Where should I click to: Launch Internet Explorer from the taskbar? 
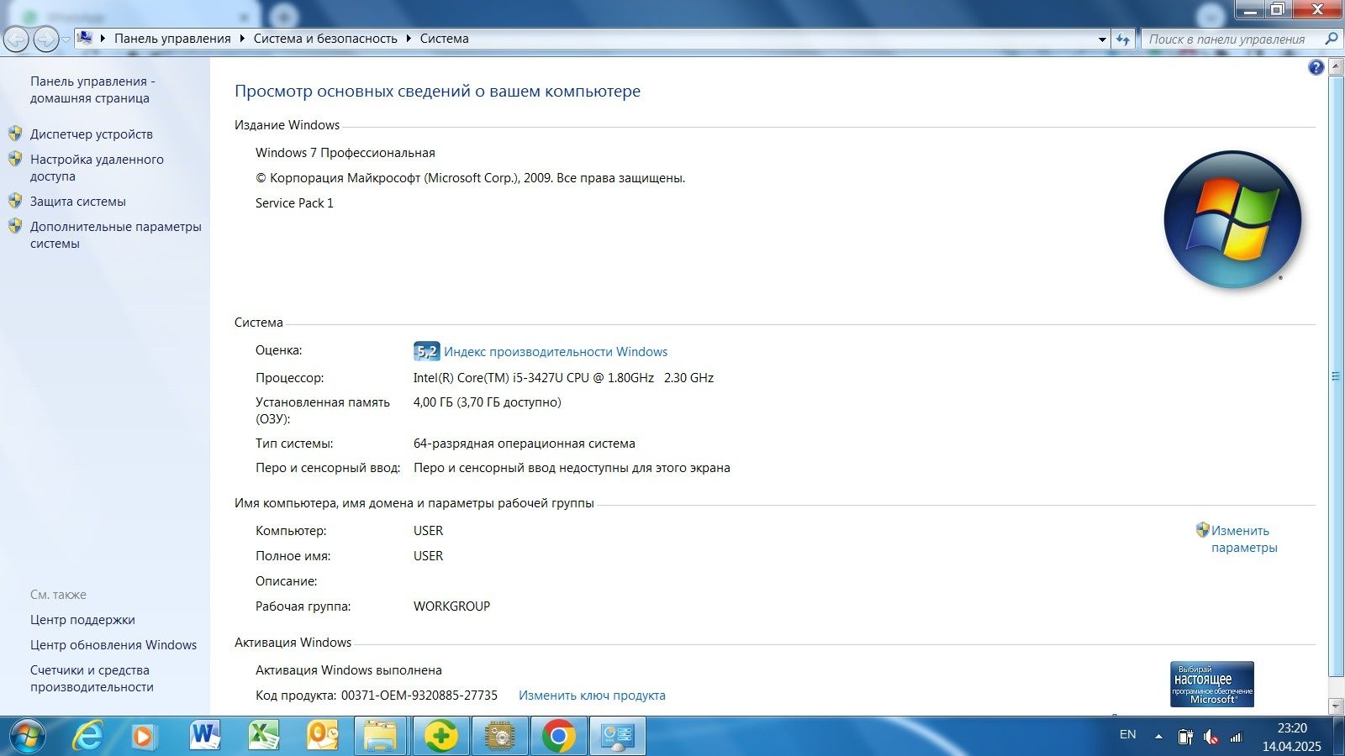pos(87,737)
